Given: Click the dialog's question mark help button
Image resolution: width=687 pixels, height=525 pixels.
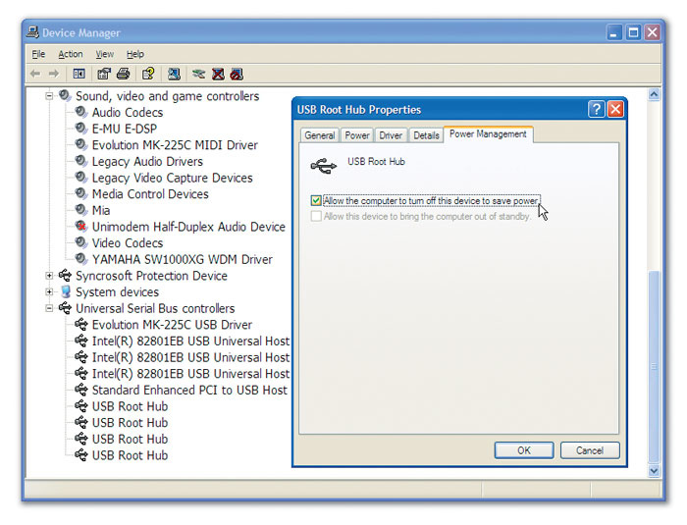Looking at the screenshot, I should (596, 110).
